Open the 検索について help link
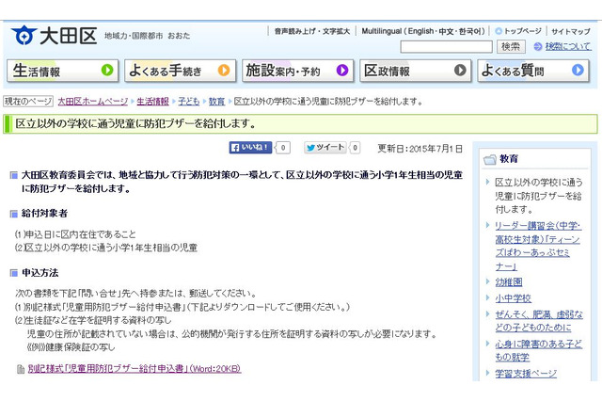Screen dimensions: 602x401 (x=568, y=46)
